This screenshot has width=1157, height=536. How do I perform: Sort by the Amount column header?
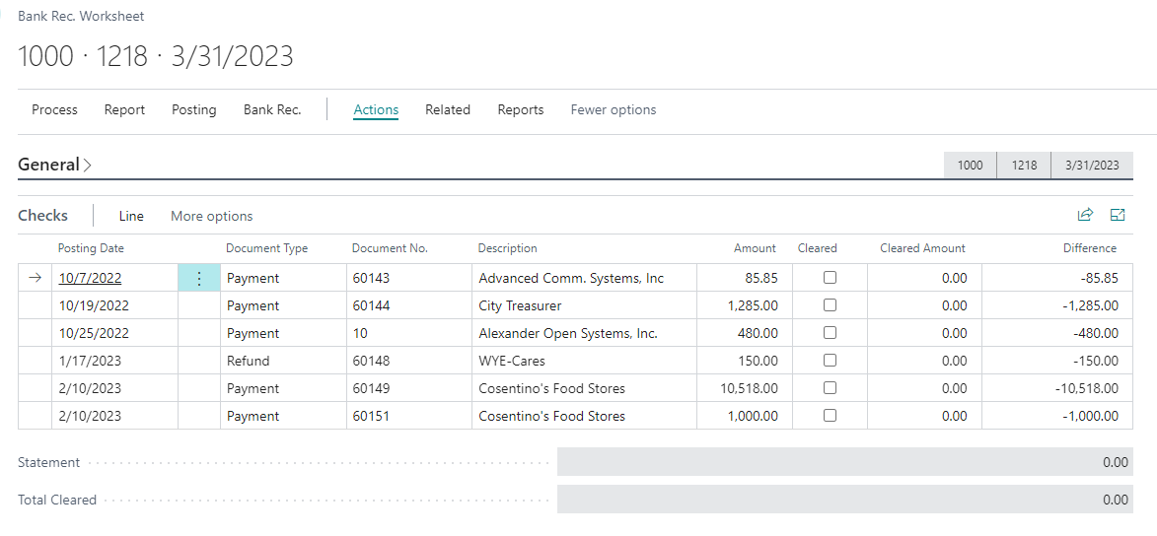(x=755, y=248)
